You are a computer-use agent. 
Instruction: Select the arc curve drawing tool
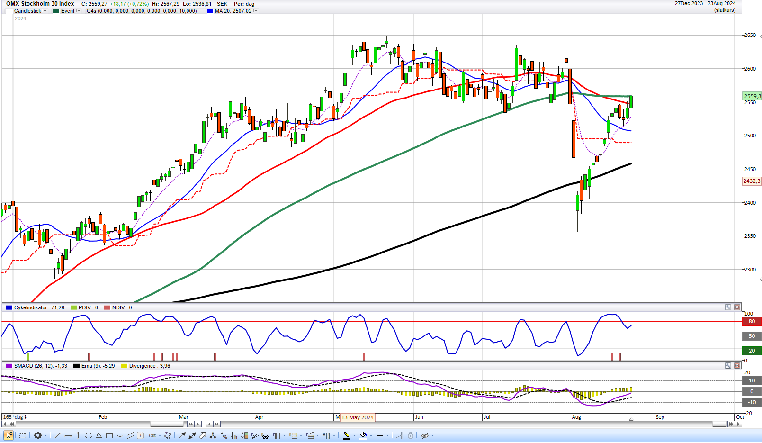point(120,435)
